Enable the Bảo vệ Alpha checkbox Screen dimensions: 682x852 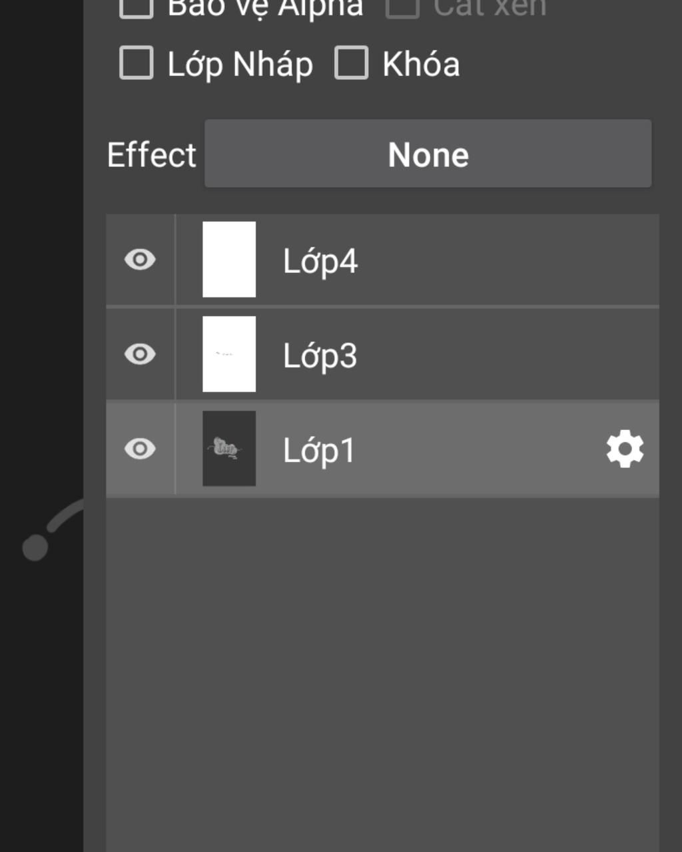click(137, 8)
